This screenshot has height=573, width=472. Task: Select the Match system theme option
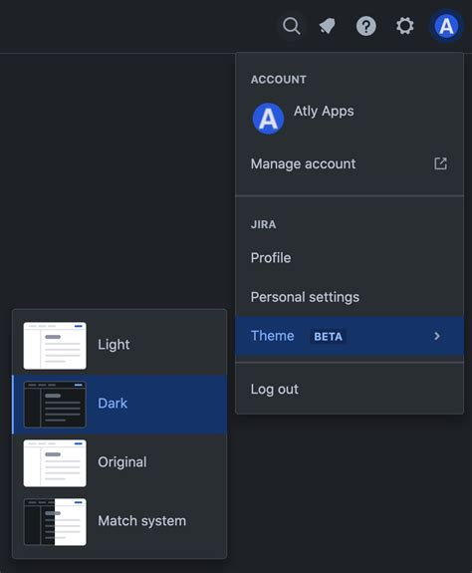(x=119, y=521)
